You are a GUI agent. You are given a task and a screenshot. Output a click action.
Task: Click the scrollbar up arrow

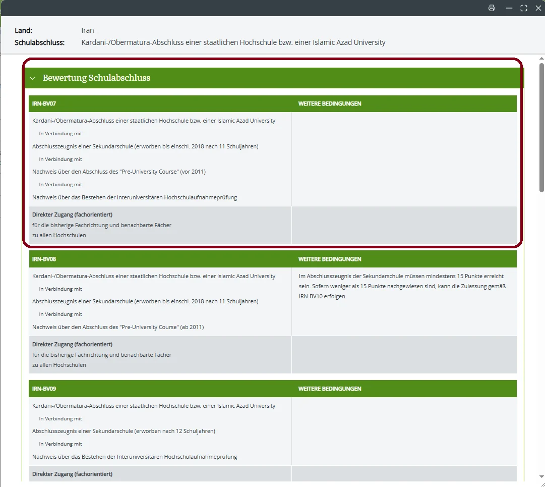tap(541, 59)
